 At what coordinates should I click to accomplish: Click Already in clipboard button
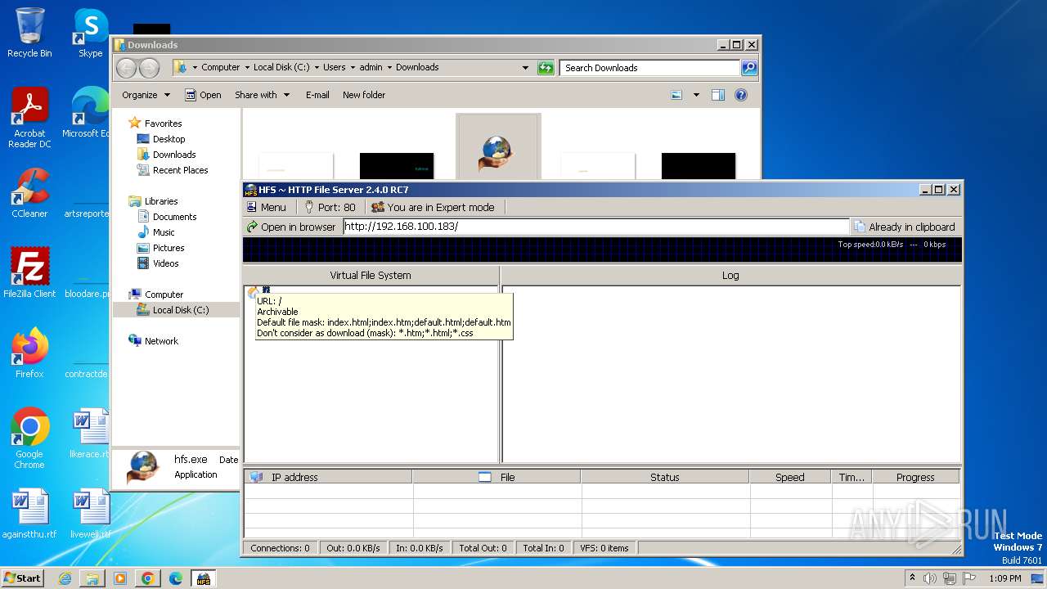click(904, 227)
